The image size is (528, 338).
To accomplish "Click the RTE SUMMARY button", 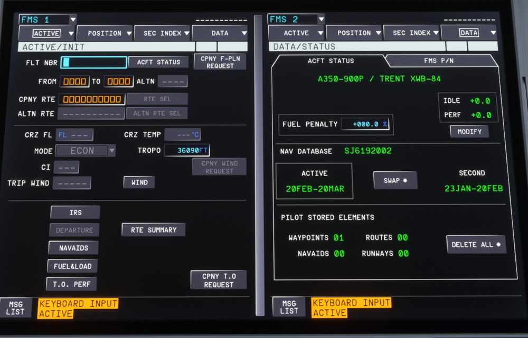I will tap(154, 230).
